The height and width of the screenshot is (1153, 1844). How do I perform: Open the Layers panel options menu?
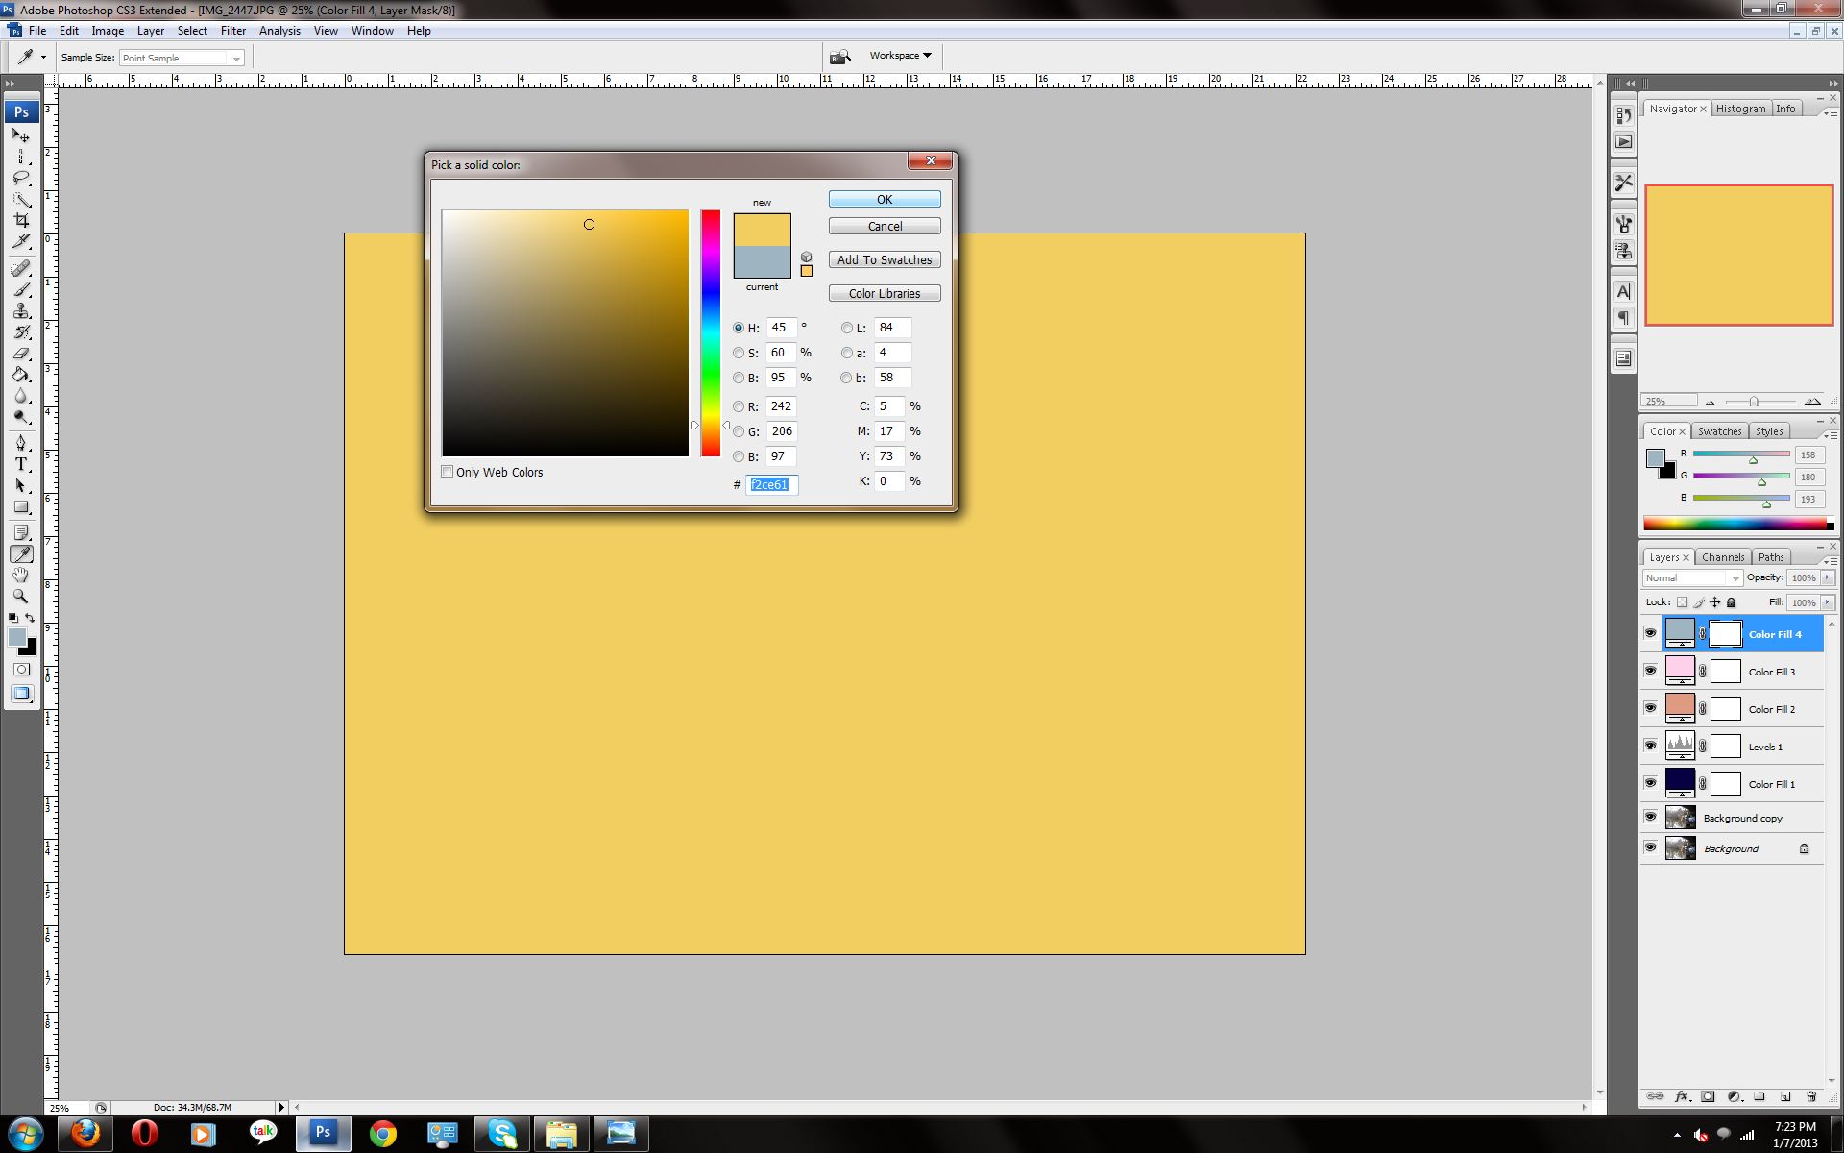(1831, 560)
